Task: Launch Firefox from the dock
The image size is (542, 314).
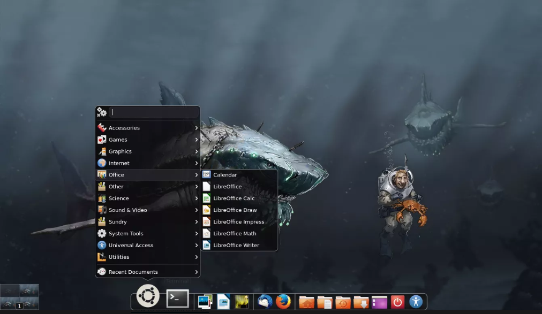Action: click(283, 302)
